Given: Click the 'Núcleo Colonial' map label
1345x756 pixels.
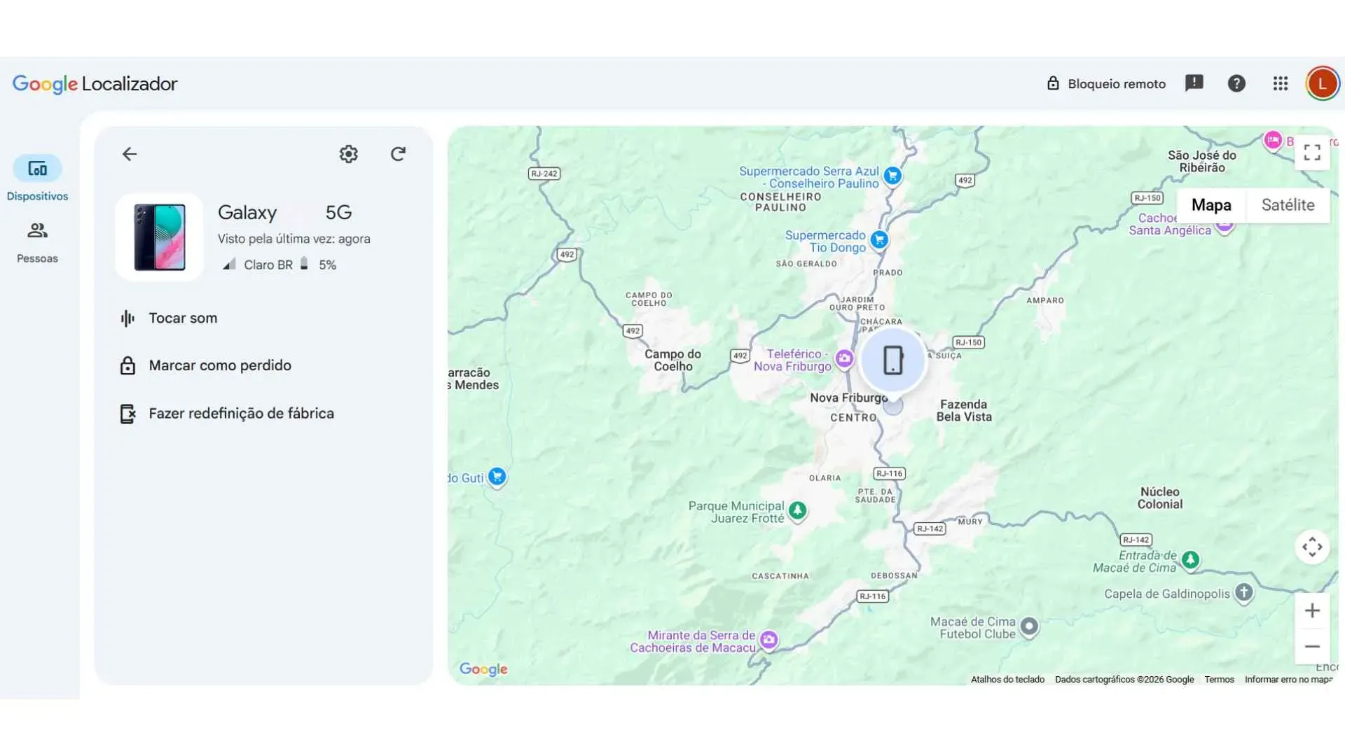Looking at the screenshot, I should pyautogui.click(x=1159, y=498).
